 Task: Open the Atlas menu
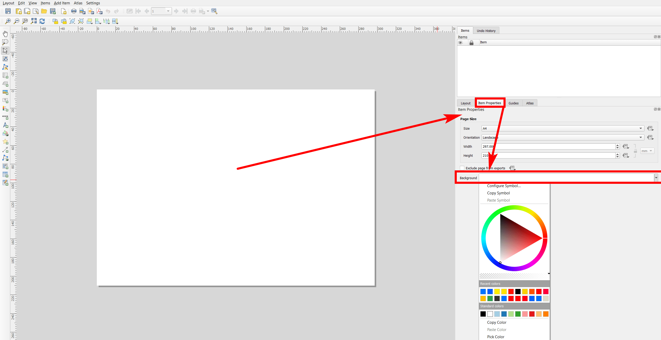[x=78, y=3]
